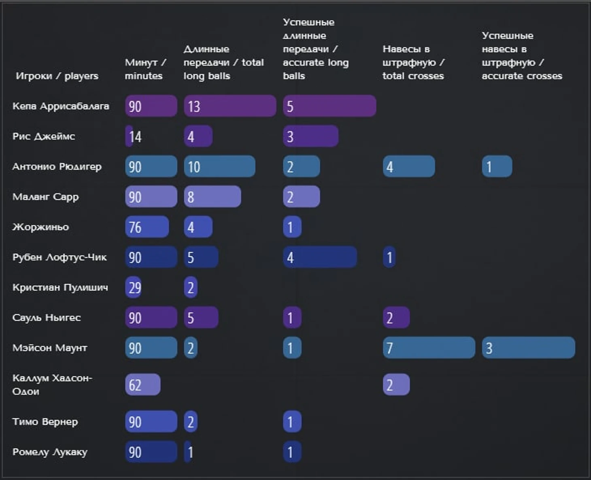Viewport: 591px width, 480px height.
Task: Select Антонио Рюдигер's accurate crosses bar showing 1
Action: point(497,166)
